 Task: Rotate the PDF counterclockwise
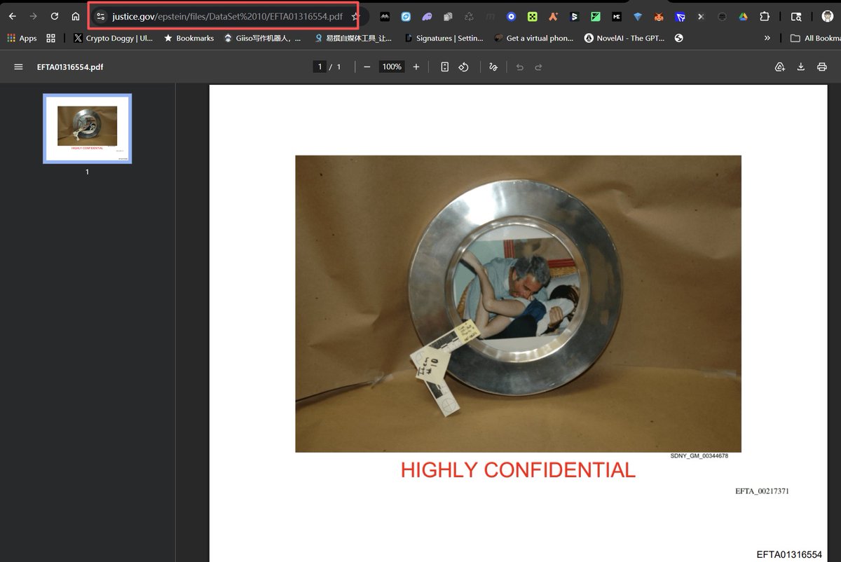[463, 67]
